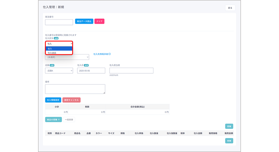Select 仕入返品 option in the dropdown list

[59, 53]
